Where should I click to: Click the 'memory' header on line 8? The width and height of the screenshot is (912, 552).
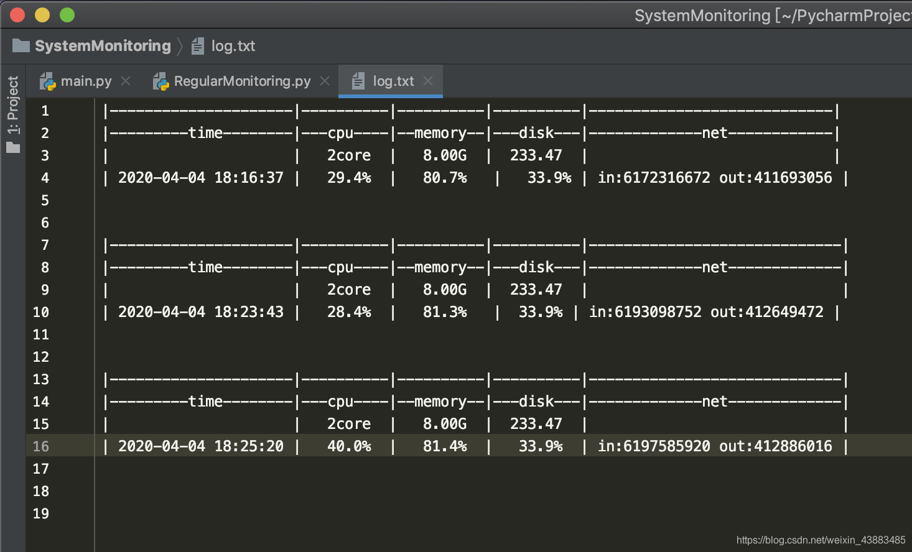click(x=440, y=267)
